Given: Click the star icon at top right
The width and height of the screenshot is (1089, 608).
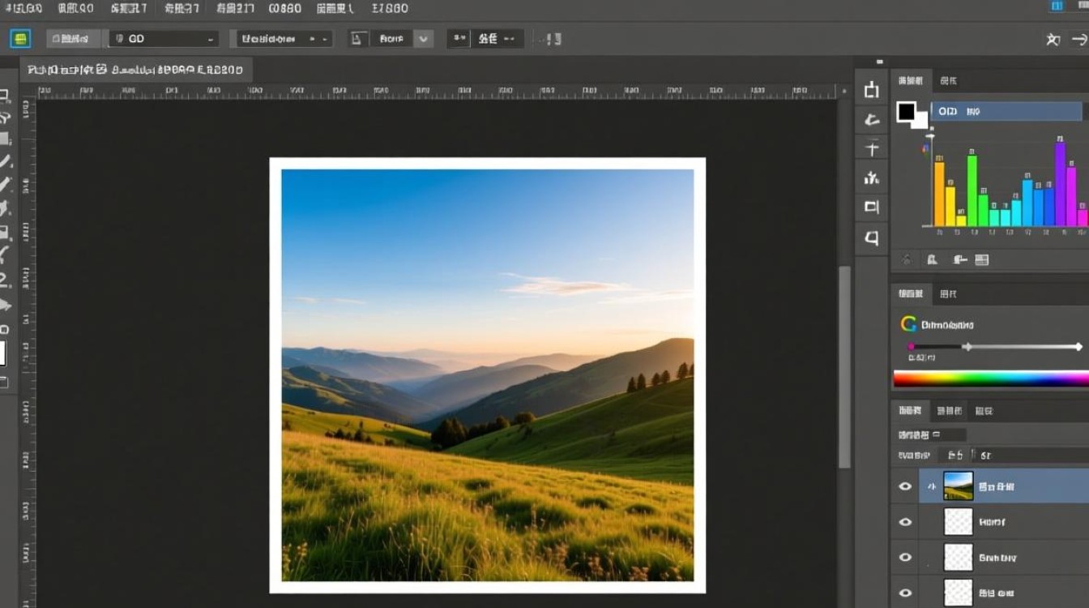Looking at the screenshot, I should pyautogui.click(x=1053, y=39).
